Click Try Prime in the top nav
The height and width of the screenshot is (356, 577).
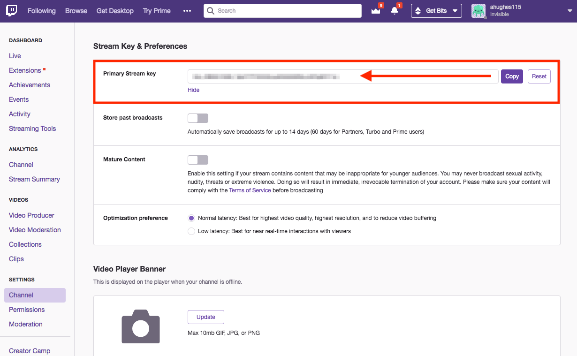[x=157, y=11]
